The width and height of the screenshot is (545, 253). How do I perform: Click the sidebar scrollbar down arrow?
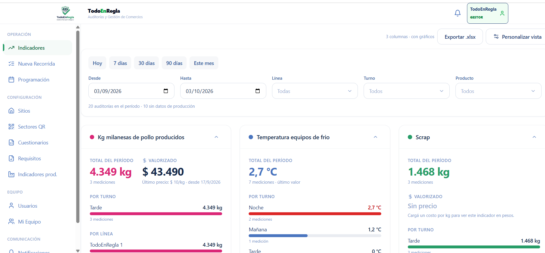[x=78, y=251]
